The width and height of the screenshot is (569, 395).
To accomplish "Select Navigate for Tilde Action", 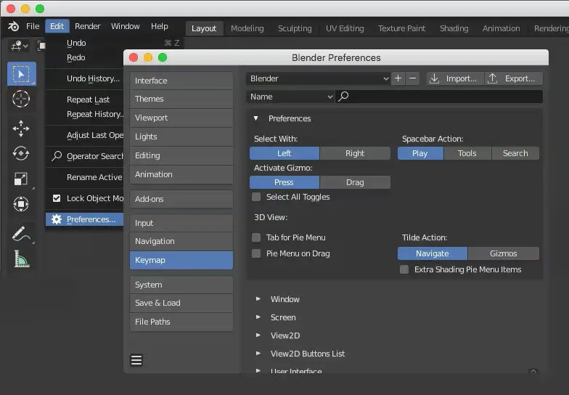I will [433, 253].
